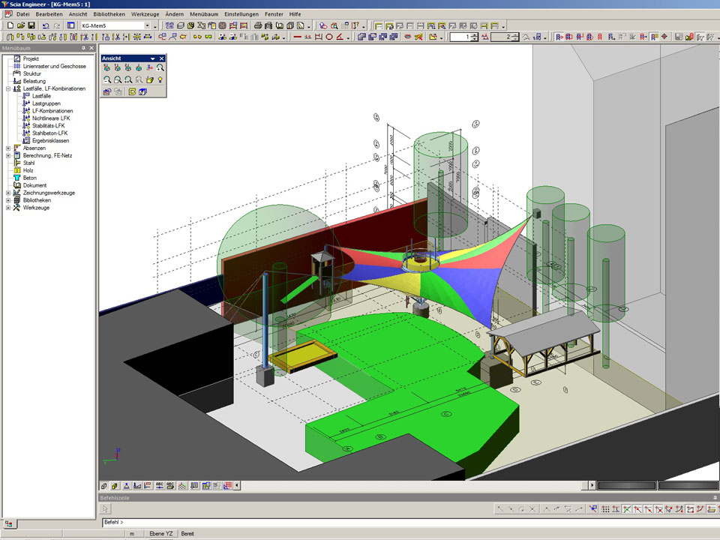Image resolution: width=720 pixels, height=540 pixels.
Task: Click the Undo arrow icon
Action: [x=46, y=25]
